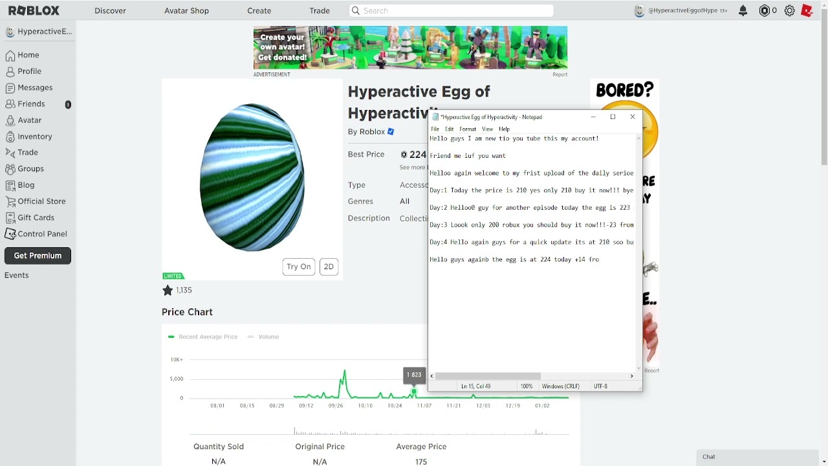828x466 pixels.
Task: Click the Roblox logo
Action: click(x=34, y=10)
